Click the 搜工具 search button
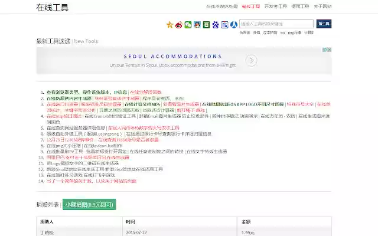Screen dimensions: 378x236 324,24
